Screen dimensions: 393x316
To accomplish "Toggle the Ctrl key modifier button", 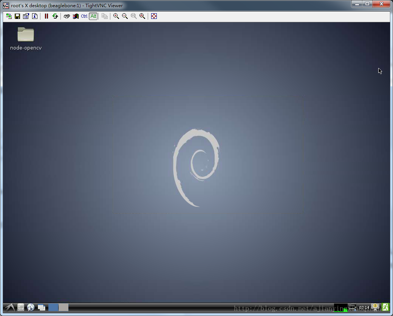I will pyautogui.click(x=84, y=16).
